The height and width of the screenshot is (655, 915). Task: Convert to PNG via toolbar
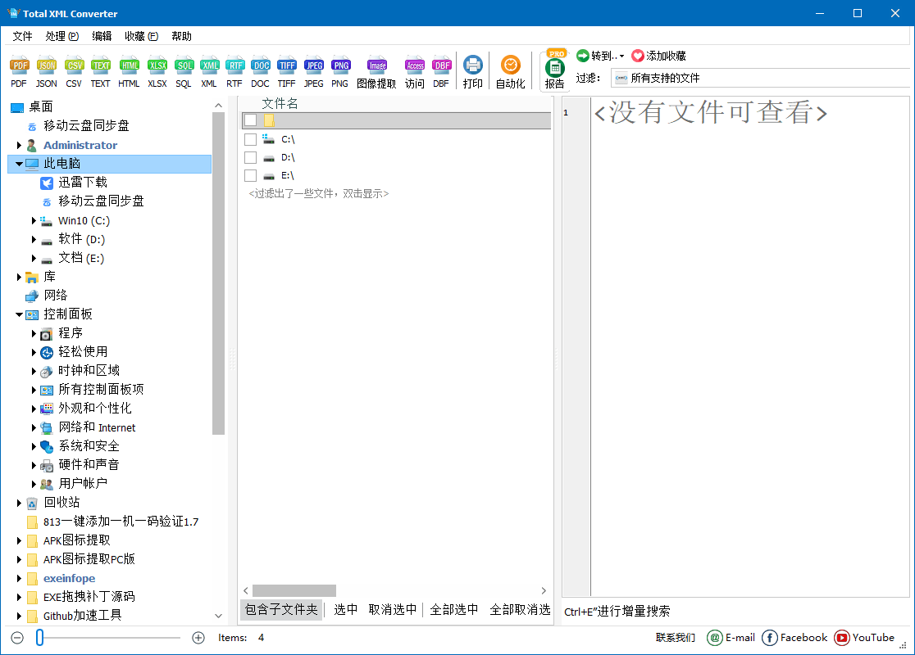click(x=340, y=72)
